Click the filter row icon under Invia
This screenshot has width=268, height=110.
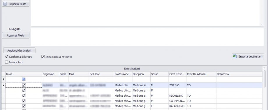point(24,79)
